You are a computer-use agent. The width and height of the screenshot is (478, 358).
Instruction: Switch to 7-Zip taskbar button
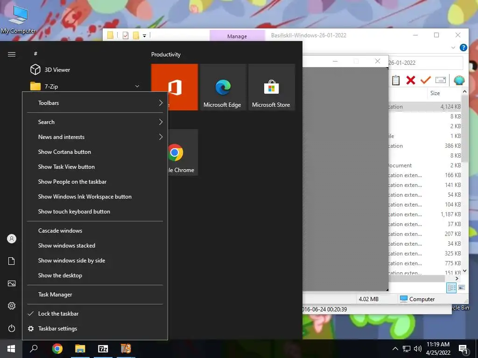coord(103,349)
